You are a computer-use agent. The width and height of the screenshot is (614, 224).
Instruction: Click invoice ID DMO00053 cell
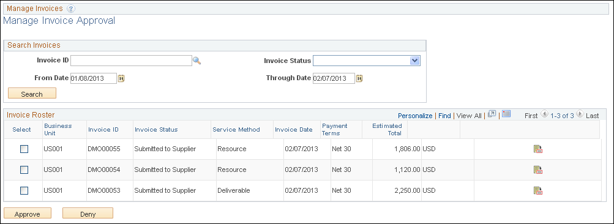[x=104, y=190]
